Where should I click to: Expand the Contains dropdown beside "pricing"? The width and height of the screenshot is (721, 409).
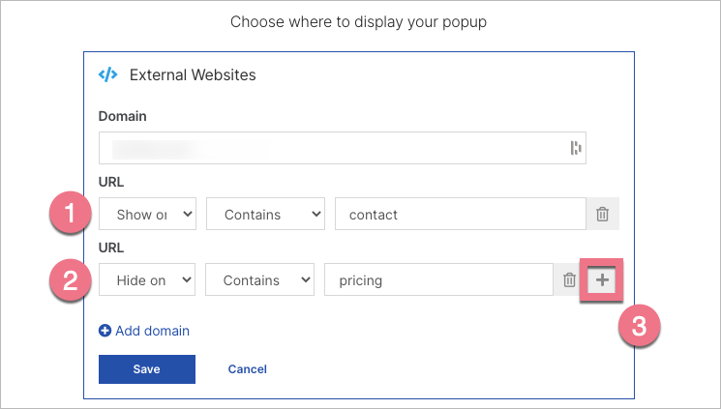(260, 280)
